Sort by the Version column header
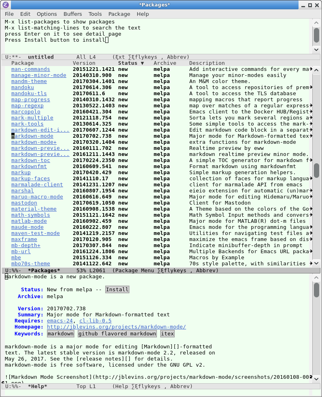322x397 pixels. (x=84, y=63)
